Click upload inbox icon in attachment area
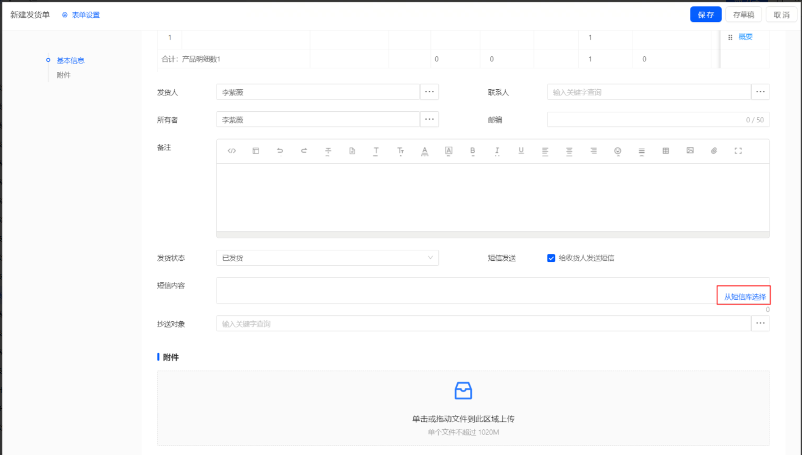The image size is (802, 455). tap(463, 391)
